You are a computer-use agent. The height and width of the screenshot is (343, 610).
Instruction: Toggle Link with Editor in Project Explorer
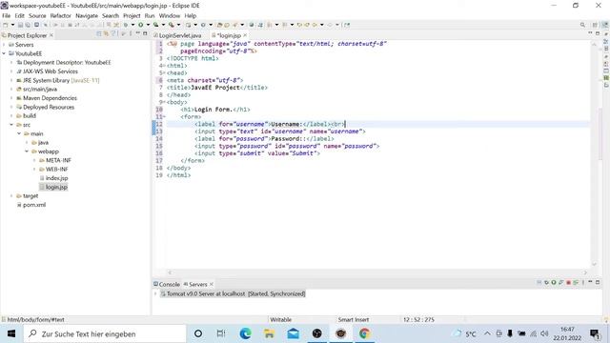coord(106,34)
